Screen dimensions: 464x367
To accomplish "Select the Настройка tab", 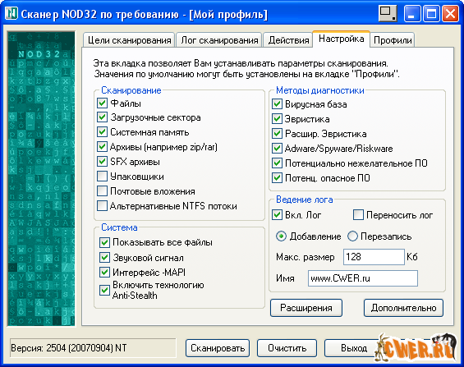I will 341,39.
